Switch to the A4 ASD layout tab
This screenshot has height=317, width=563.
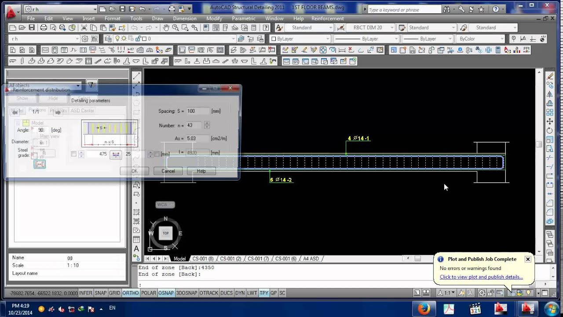(x=311, y=258)
